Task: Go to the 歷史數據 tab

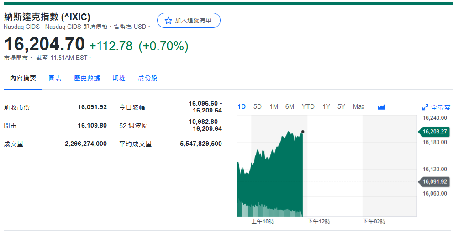Action: (x=87, y=78)
